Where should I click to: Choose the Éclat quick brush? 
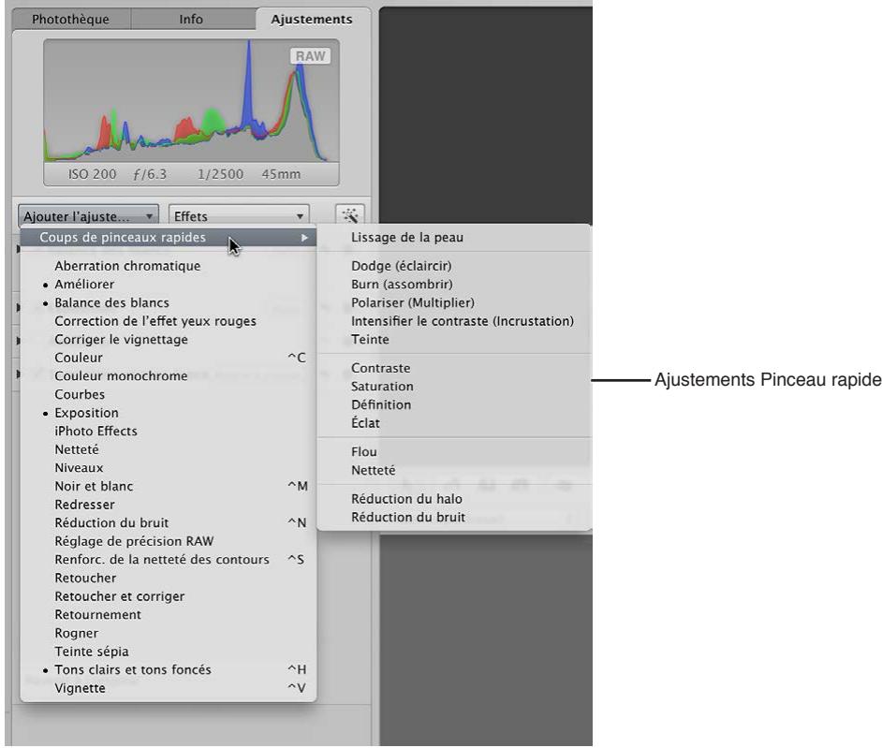454,423
